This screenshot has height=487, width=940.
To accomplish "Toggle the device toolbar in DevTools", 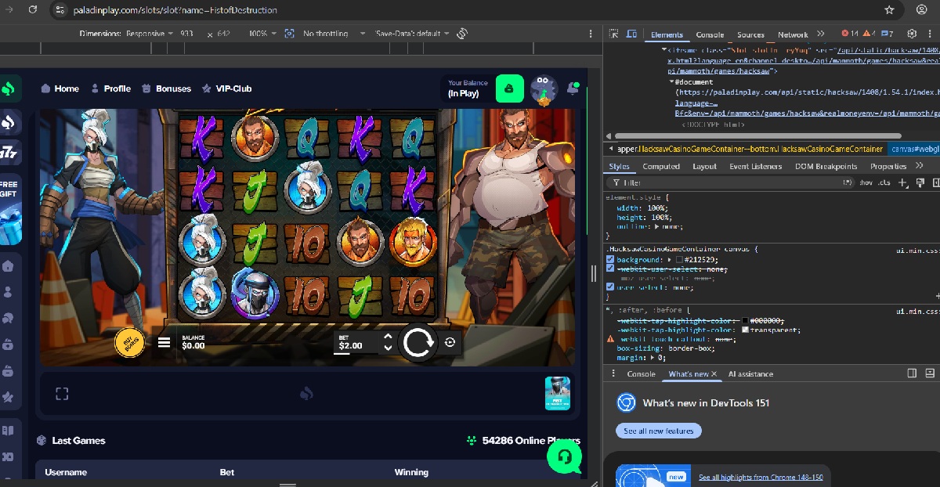I will (632, 34).
